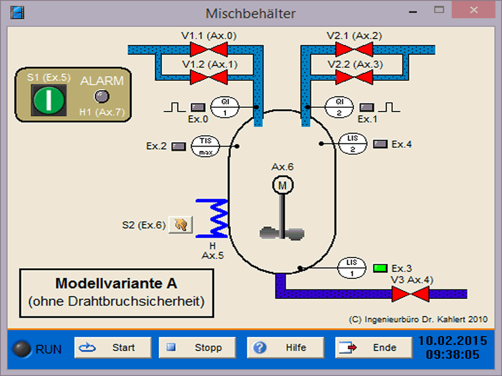Open Hilfe help
Image resolution: width=502 pixels, height=376 pixels.
[x=286, y=347]
